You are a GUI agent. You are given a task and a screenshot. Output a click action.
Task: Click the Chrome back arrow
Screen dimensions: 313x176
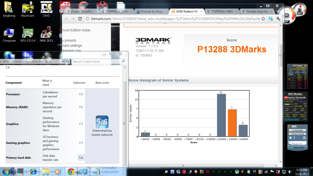pyautogui.click(x=66, y=19)
